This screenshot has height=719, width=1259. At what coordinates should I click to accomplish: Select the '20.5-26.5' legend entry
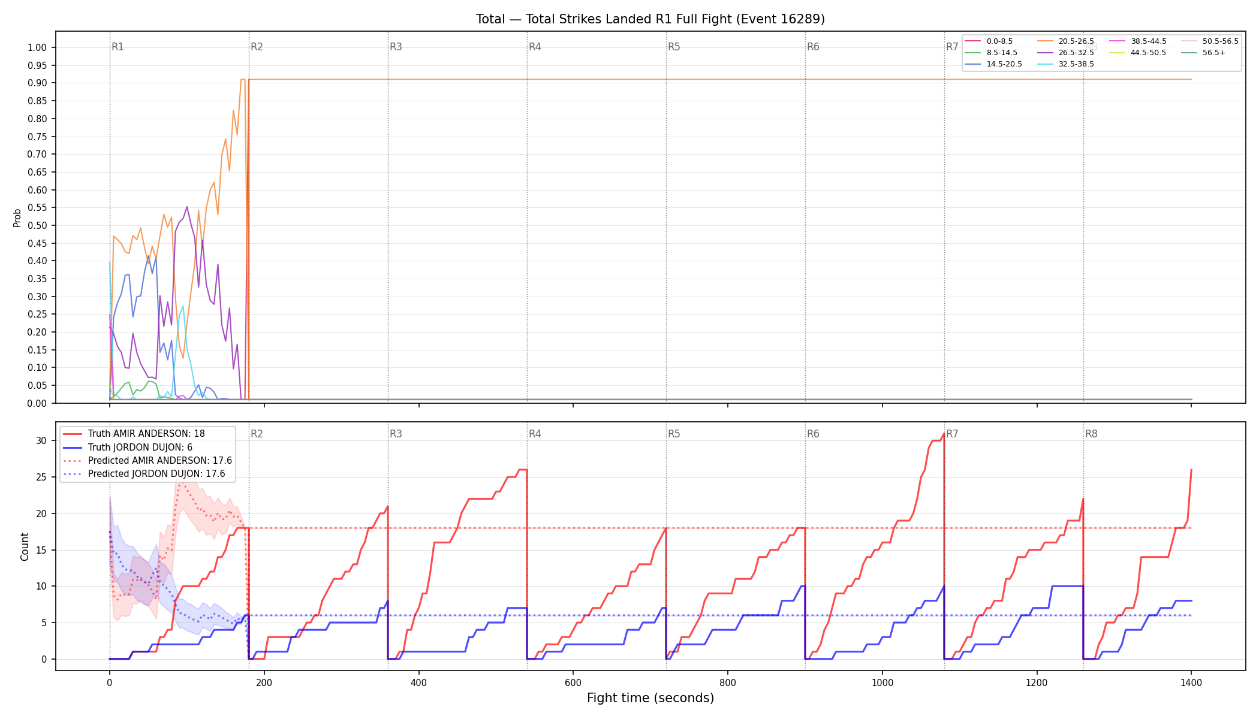coord(1065,41)
